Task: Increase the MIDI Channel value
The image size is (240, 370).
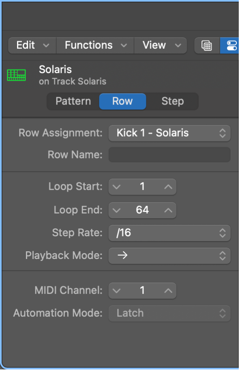Action: click(x=167, y=290)
